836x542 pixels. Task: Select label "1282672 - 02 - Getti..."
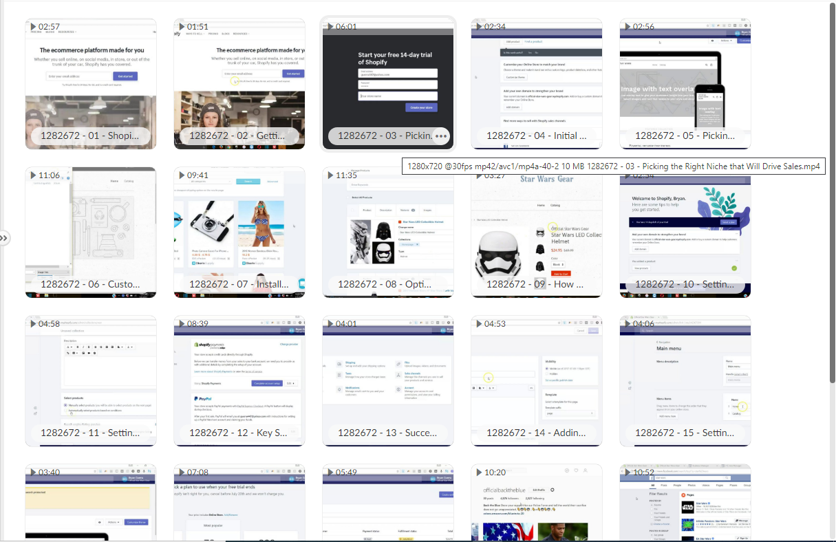pos(239,136)
